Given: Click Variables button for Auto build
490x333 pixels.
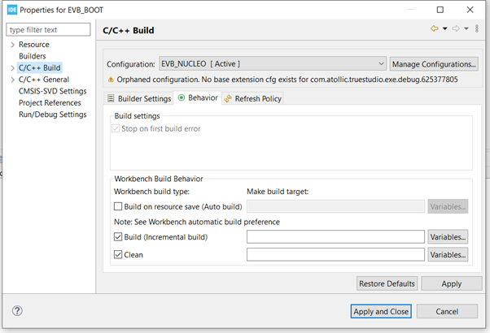Looking at the screenshot, I should (448, 206).
